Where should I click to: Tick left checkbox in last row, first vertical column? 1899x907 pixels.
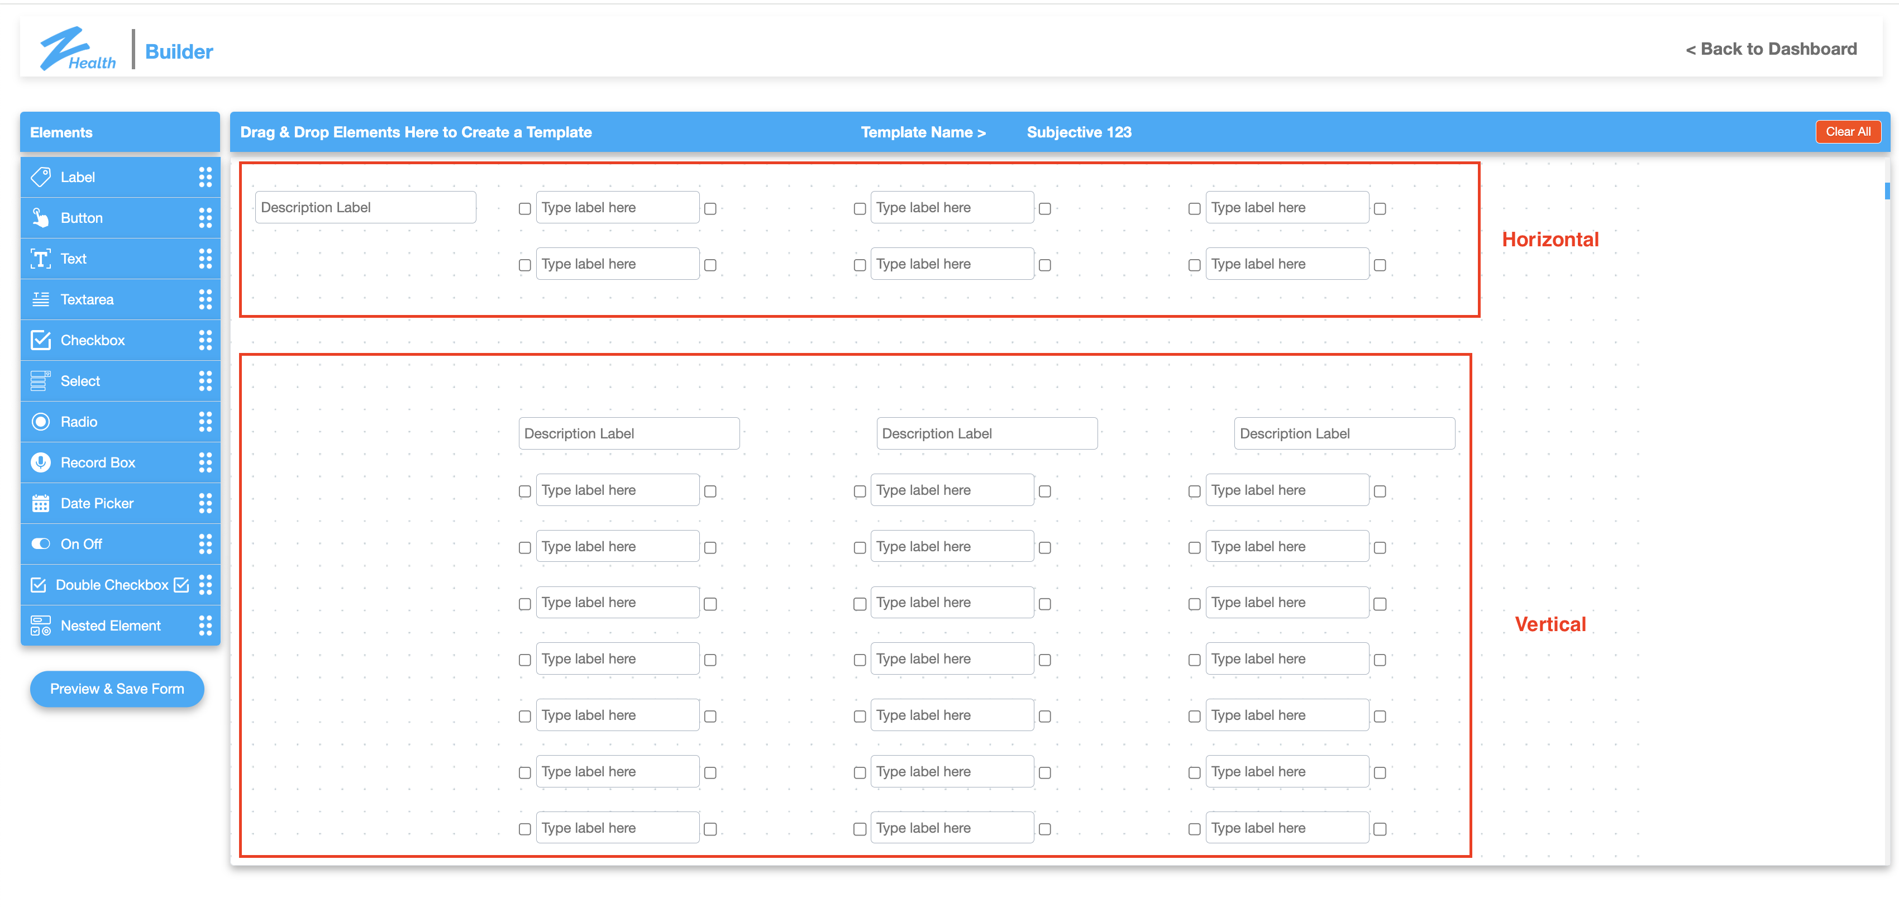pos(524,829)
